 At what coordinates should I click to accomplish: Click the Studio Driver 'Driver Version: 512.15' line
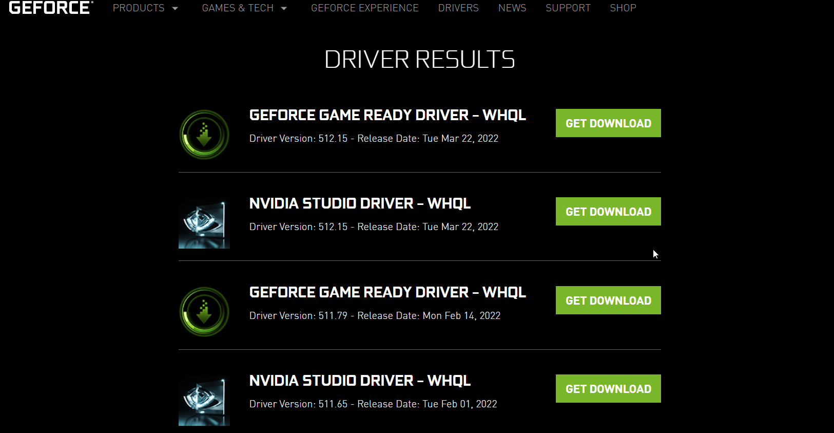click(x=374, y=227)
